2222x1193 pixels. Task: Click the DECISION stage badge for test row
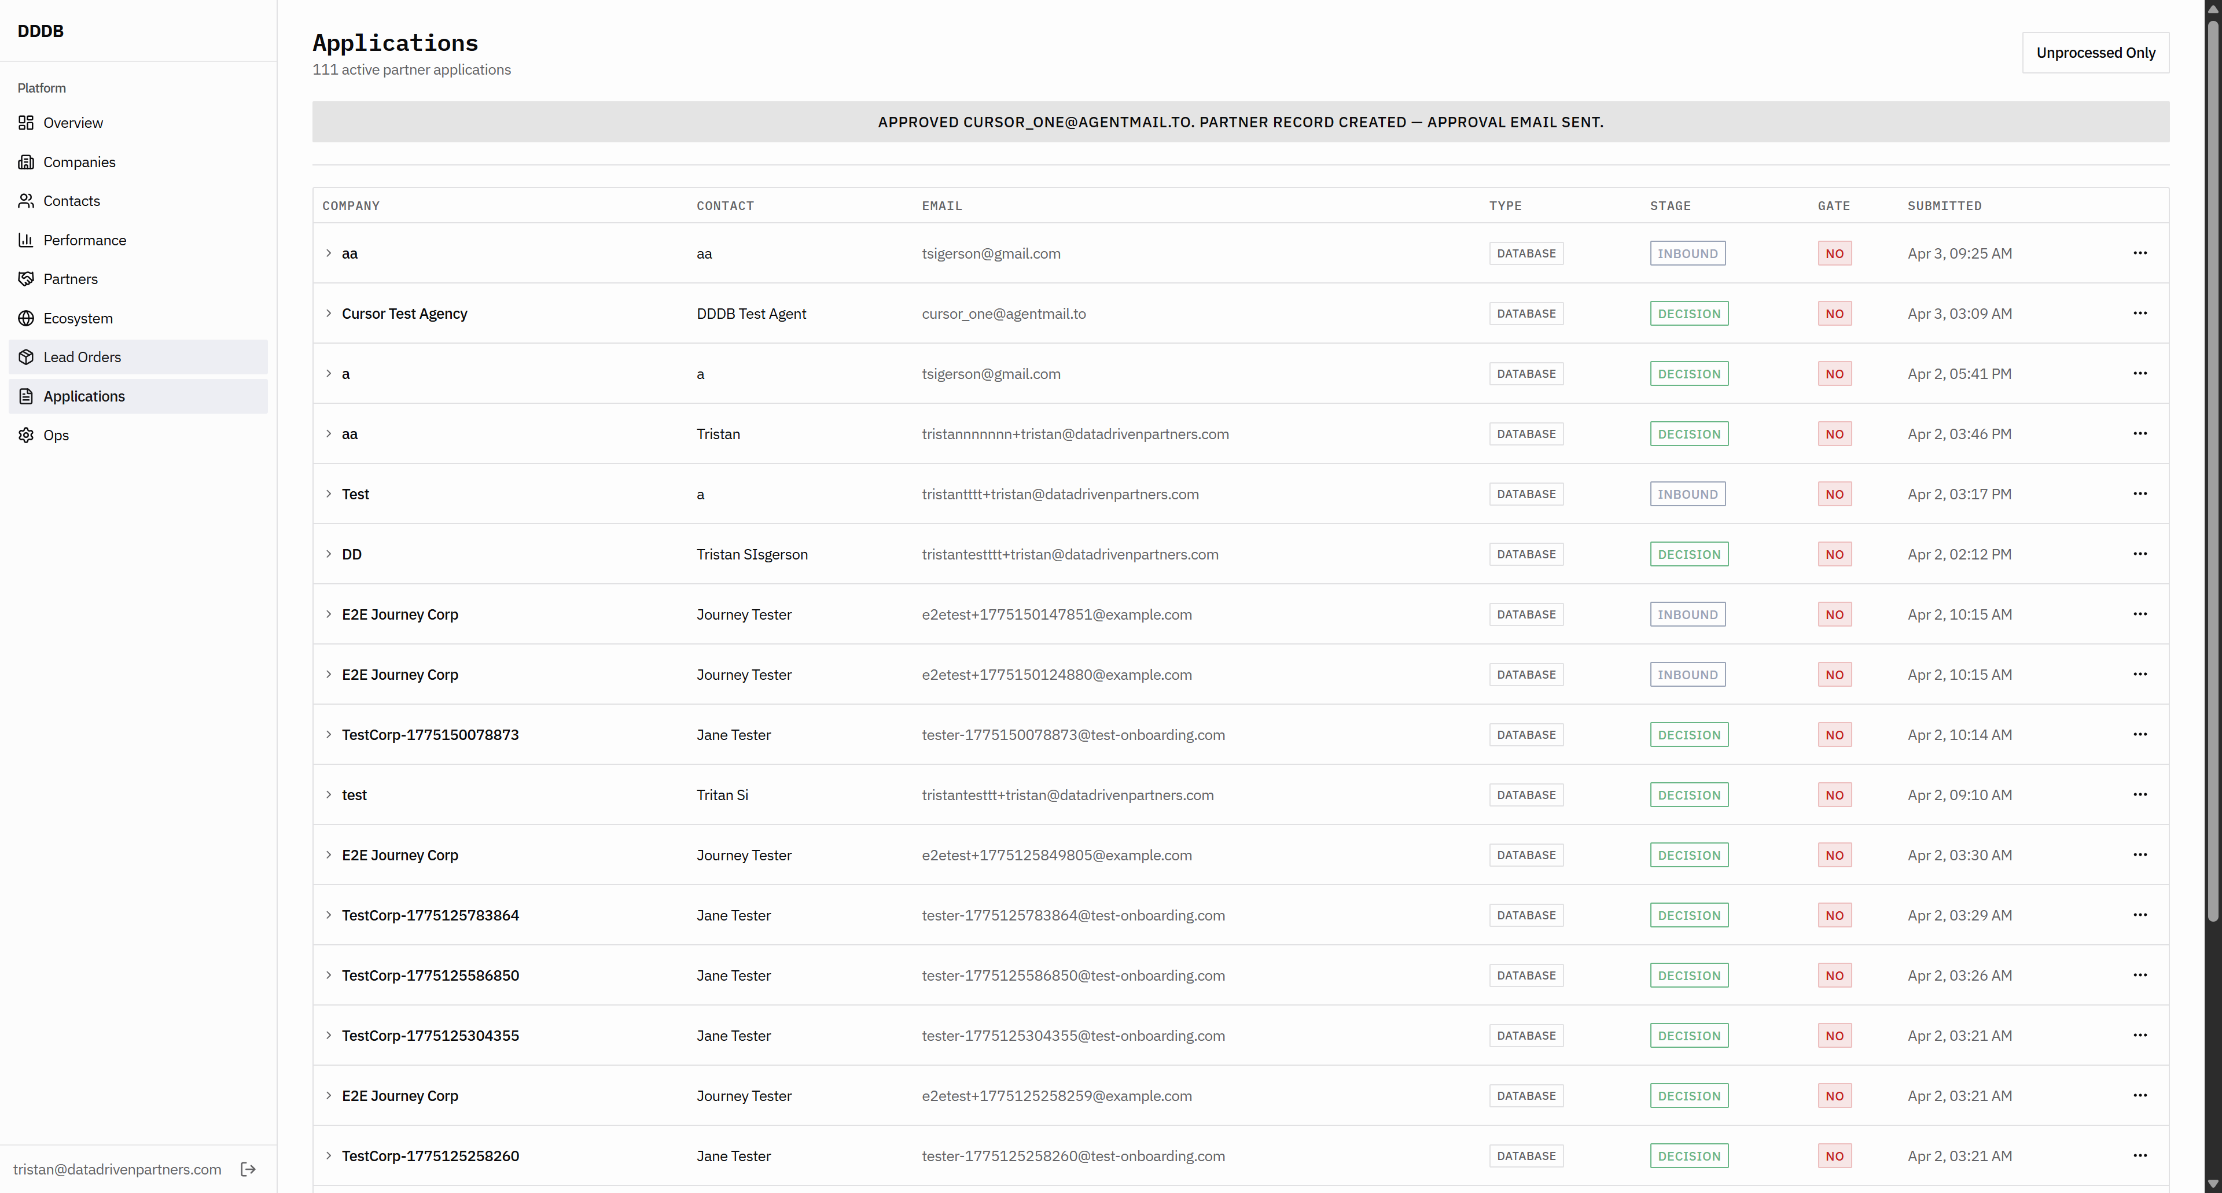tap(1688, 794)
